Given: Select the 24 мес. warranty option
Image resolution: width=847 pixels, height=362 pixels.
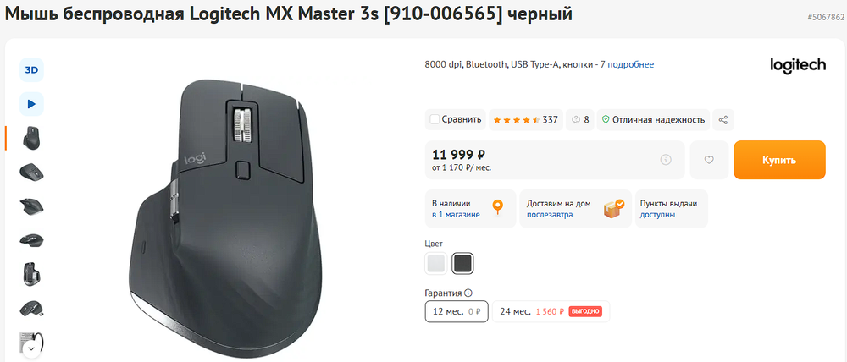Looking at the screenshot, I should pos(551,311).
